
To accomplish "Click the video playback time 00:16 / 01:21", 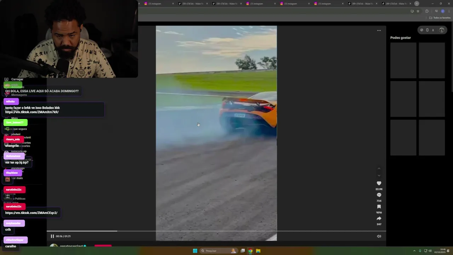I will click(63, 236).
